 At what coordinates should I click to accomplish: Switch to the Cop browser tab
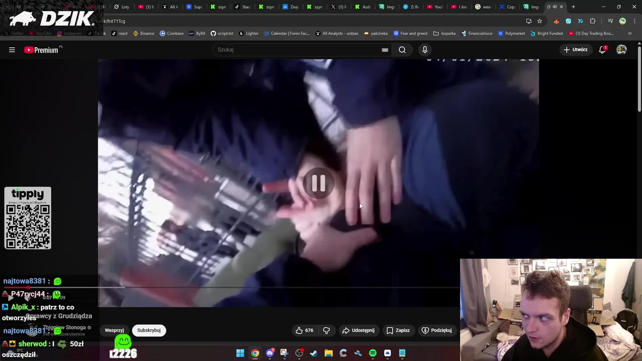pyautogui.click(x=507, y=7)
